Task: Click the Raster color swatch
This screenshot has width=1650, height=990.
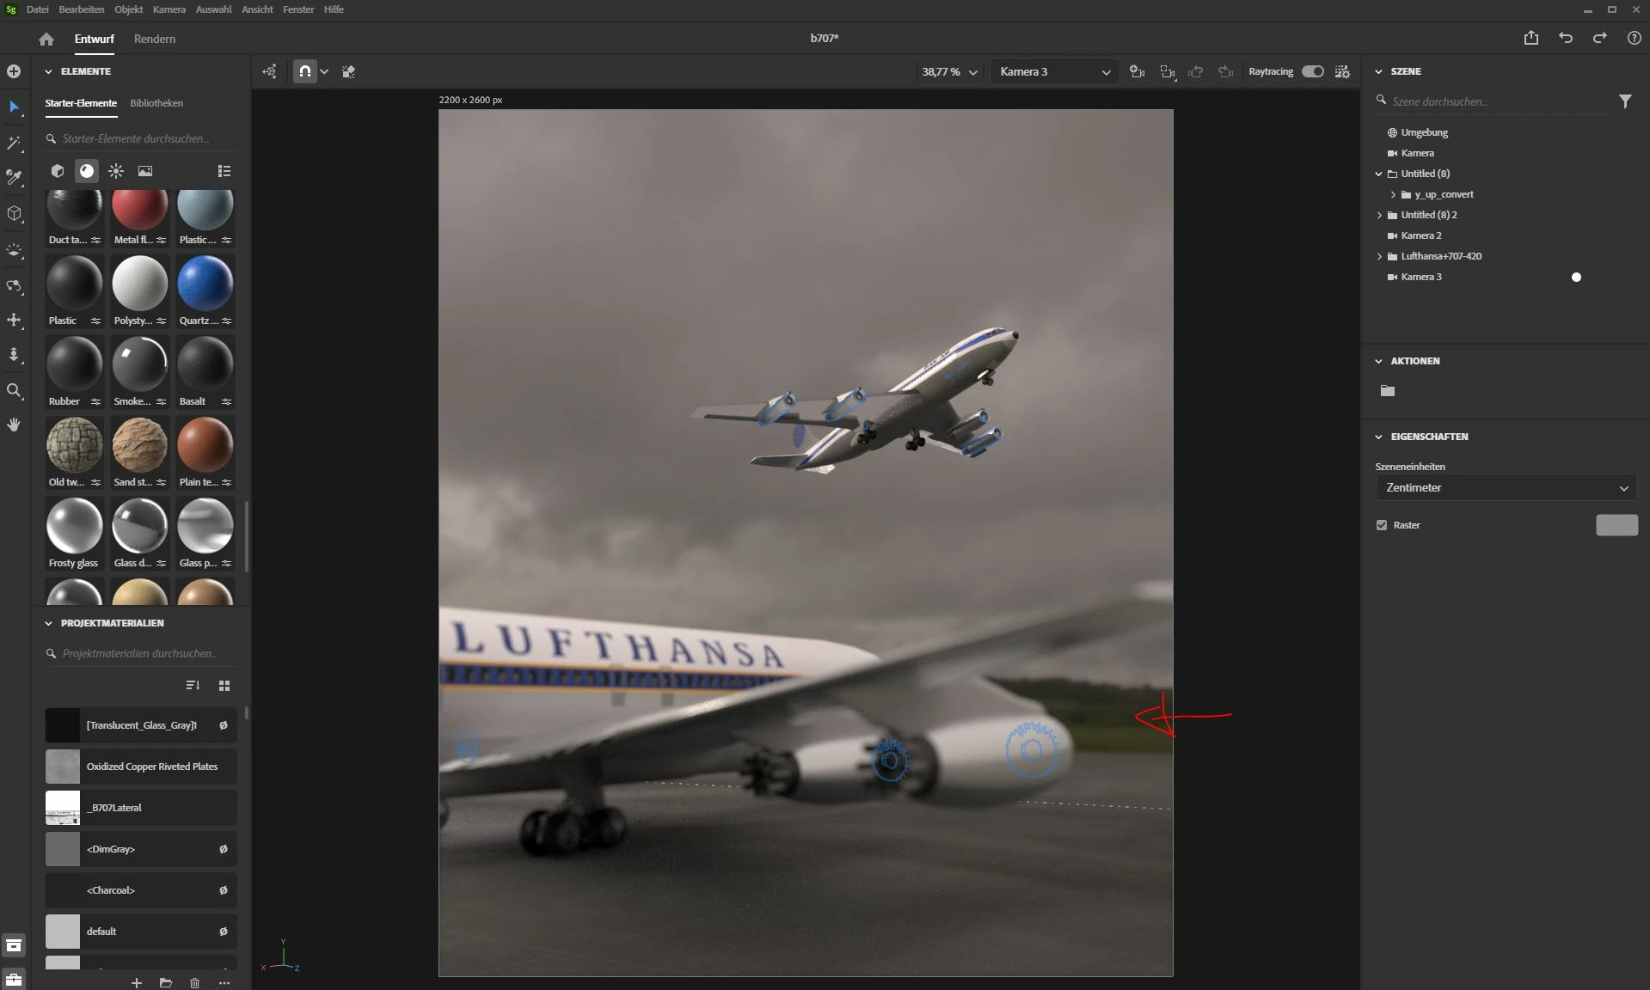Action: [1616, 525]
